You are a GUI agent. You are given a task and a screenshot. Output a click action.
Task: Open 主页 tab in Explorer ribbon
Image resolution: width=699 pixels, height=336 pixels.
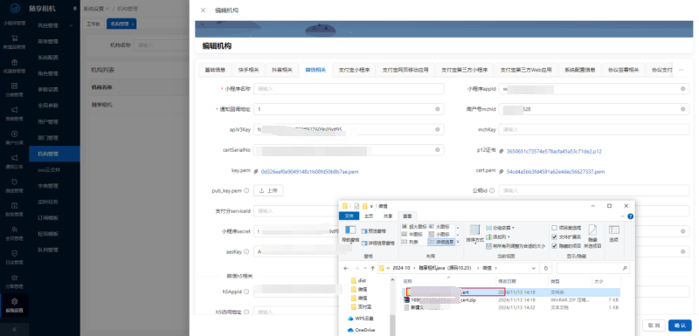[x=368, y=216]
